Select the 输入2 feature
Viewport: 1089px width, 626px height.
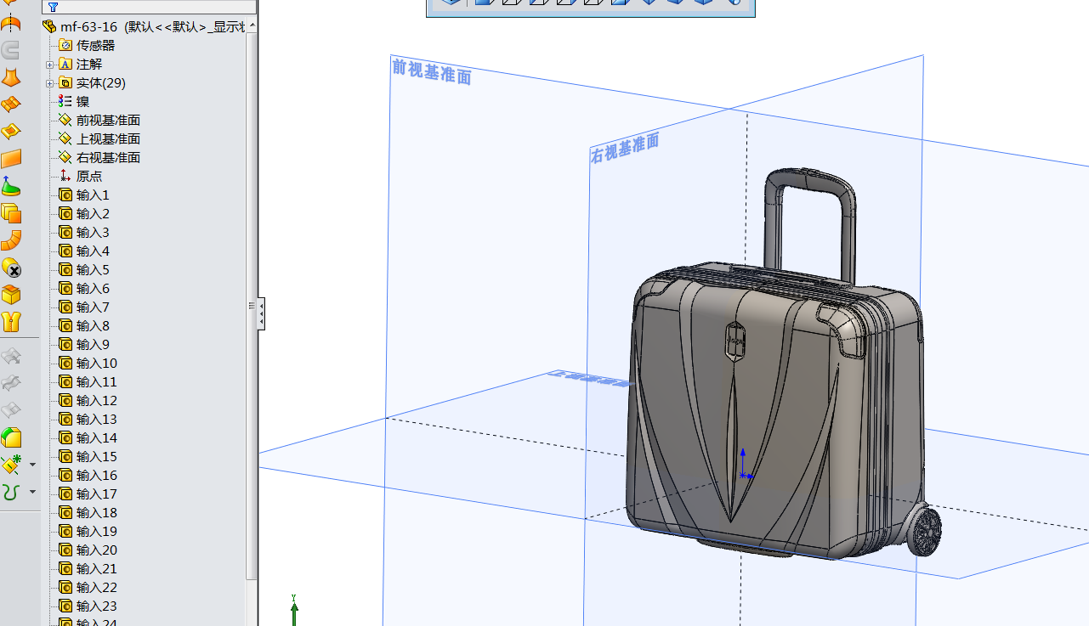(84, 214)
